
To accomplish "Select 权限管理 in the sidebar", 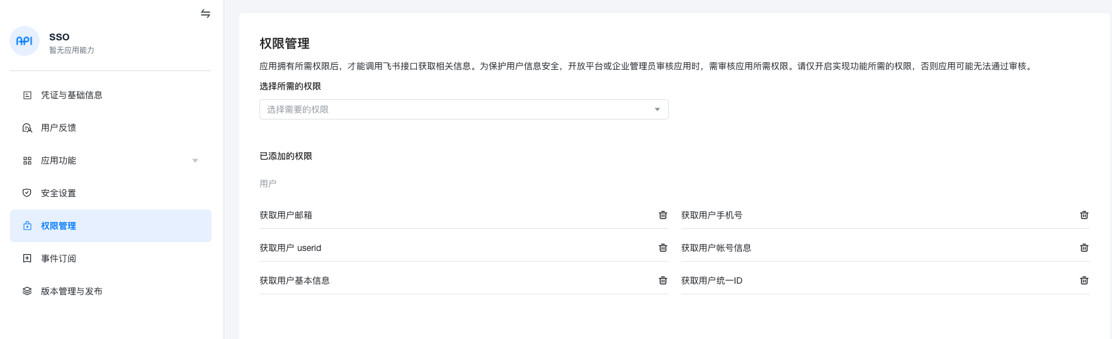I will tap(58, 226).
